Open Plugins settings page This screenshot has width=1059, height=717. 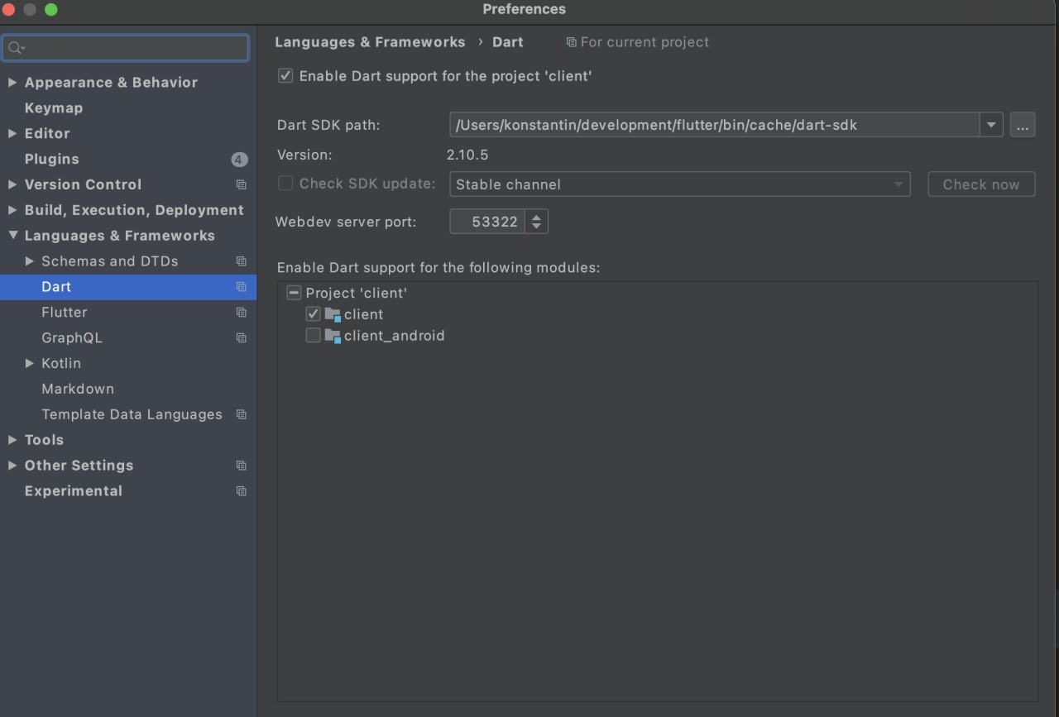(52, 159)
